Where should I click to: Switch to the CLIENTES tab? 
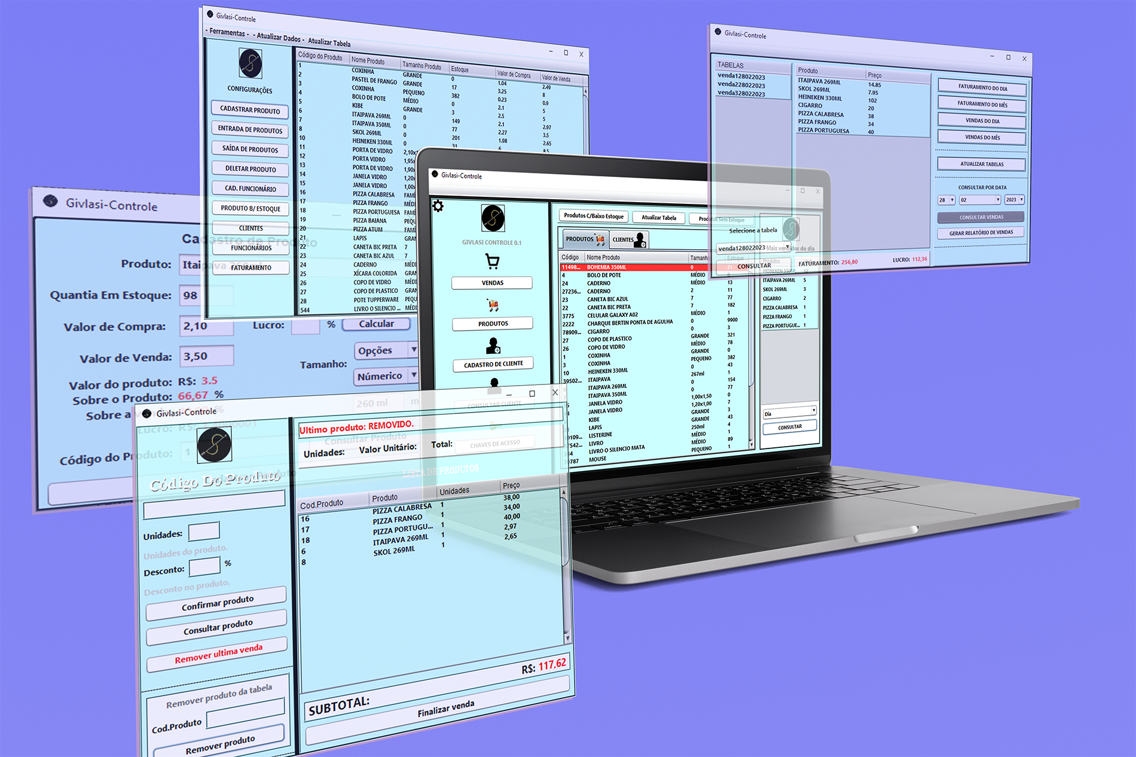click(629, 240)
